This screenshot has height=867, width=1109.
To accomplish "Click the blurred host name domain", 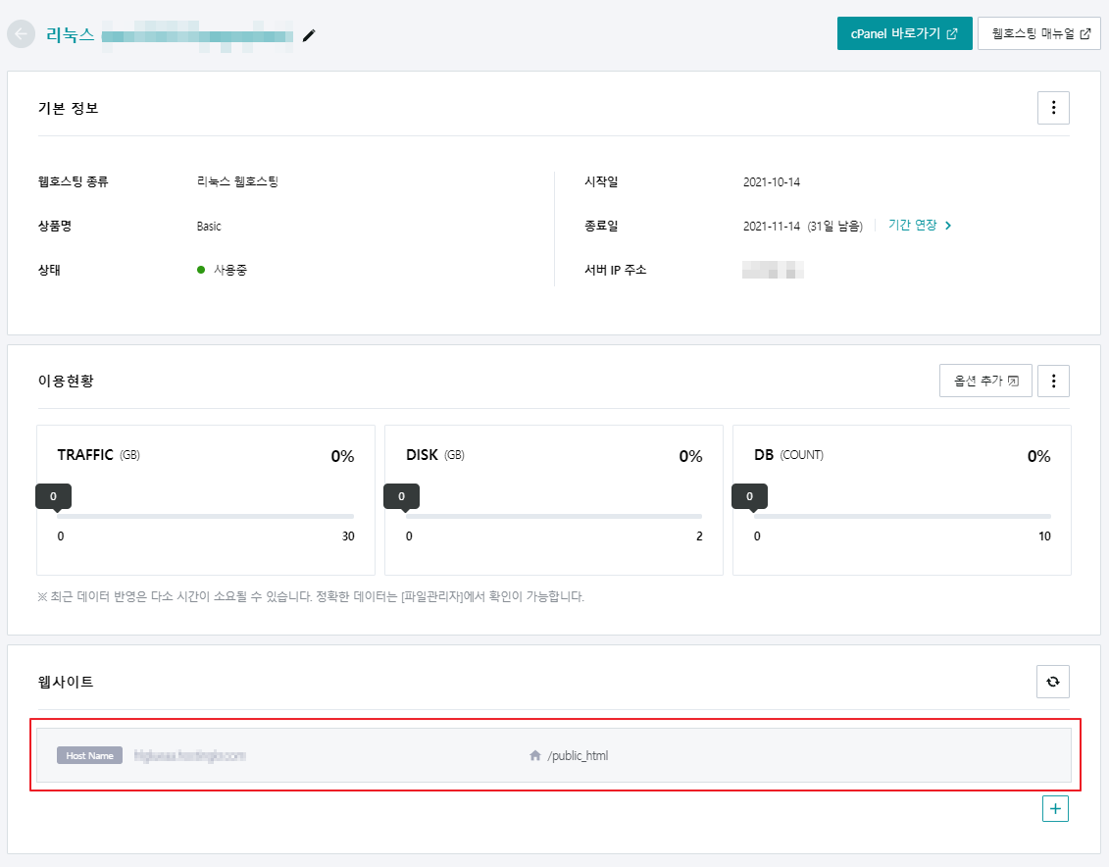I will pyautogui.click(x=189, y=755).
